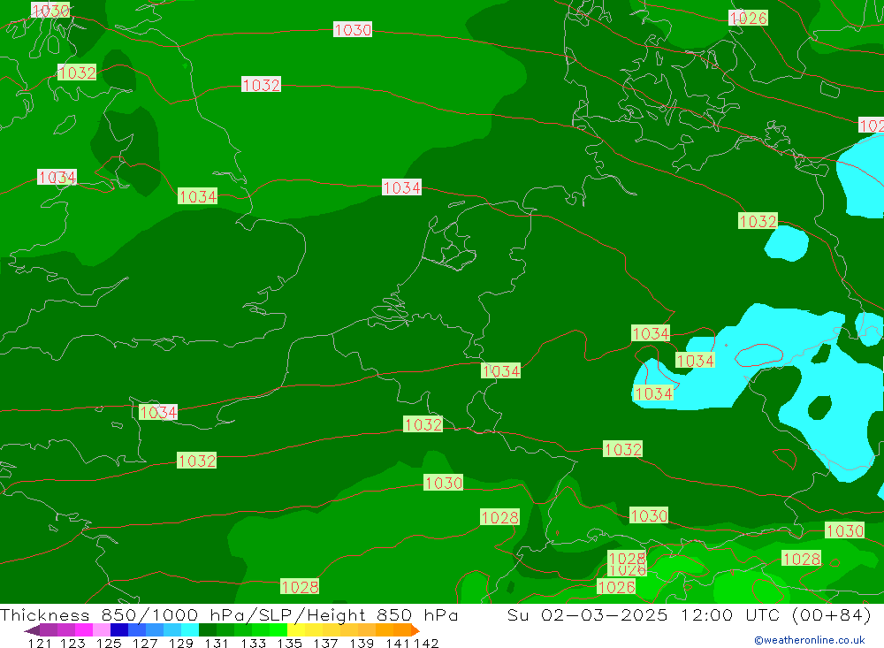Click legend value "129"
Image resolution: width=884 pixels, height=648 pixels.
tap(180, 643)
